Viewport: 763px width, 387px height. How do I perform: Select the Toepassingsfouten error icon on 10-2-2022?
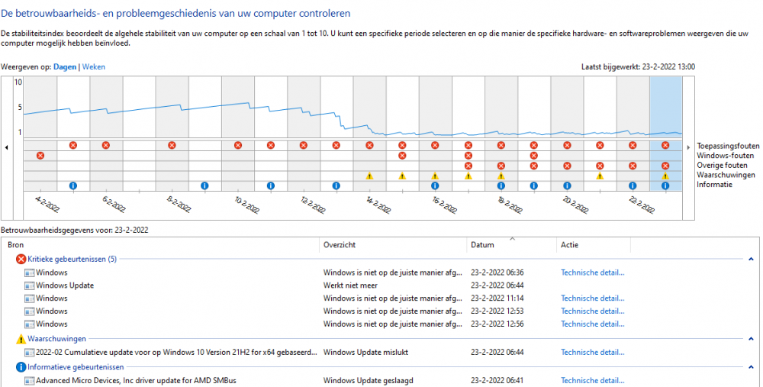238,145
